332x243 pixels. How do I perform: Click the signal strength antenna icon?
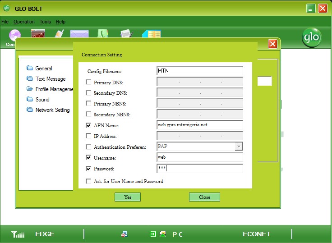coord(18,234)
